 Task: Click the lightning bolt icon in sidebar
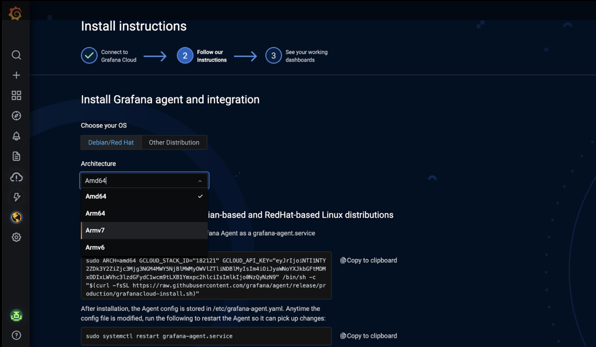click(16, 197)
